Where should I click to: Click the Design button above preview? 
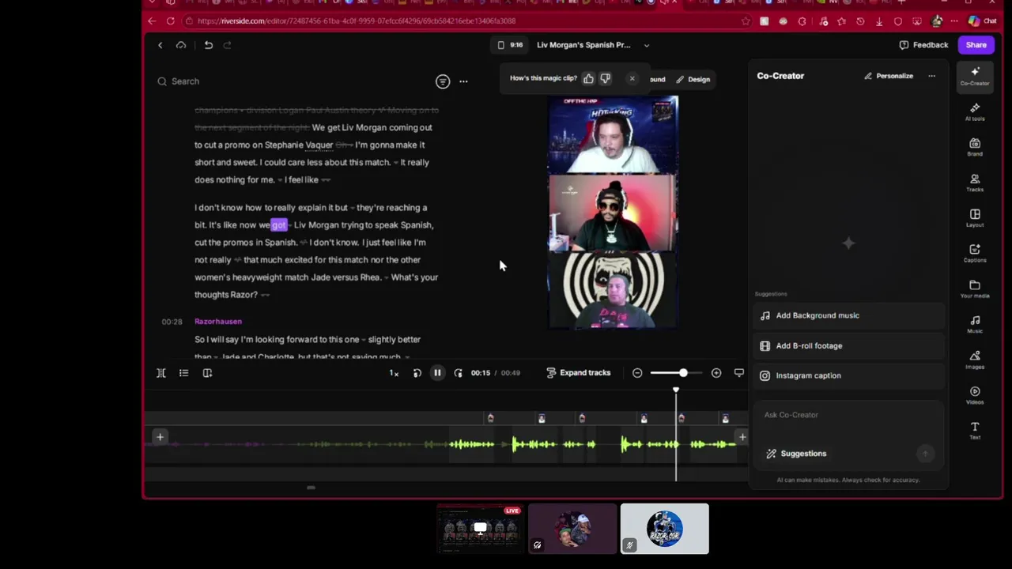point(693,79)
